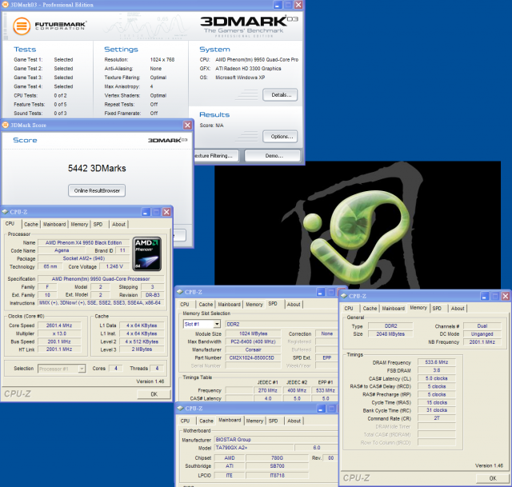Screen dimensions: 512x487
Task: Close the 3DMark03 Professional Edition window
Action: [298, 5]
